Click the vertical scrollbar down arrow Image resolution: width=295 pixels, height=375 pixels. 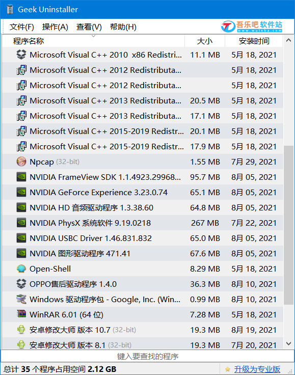(288, 344)
